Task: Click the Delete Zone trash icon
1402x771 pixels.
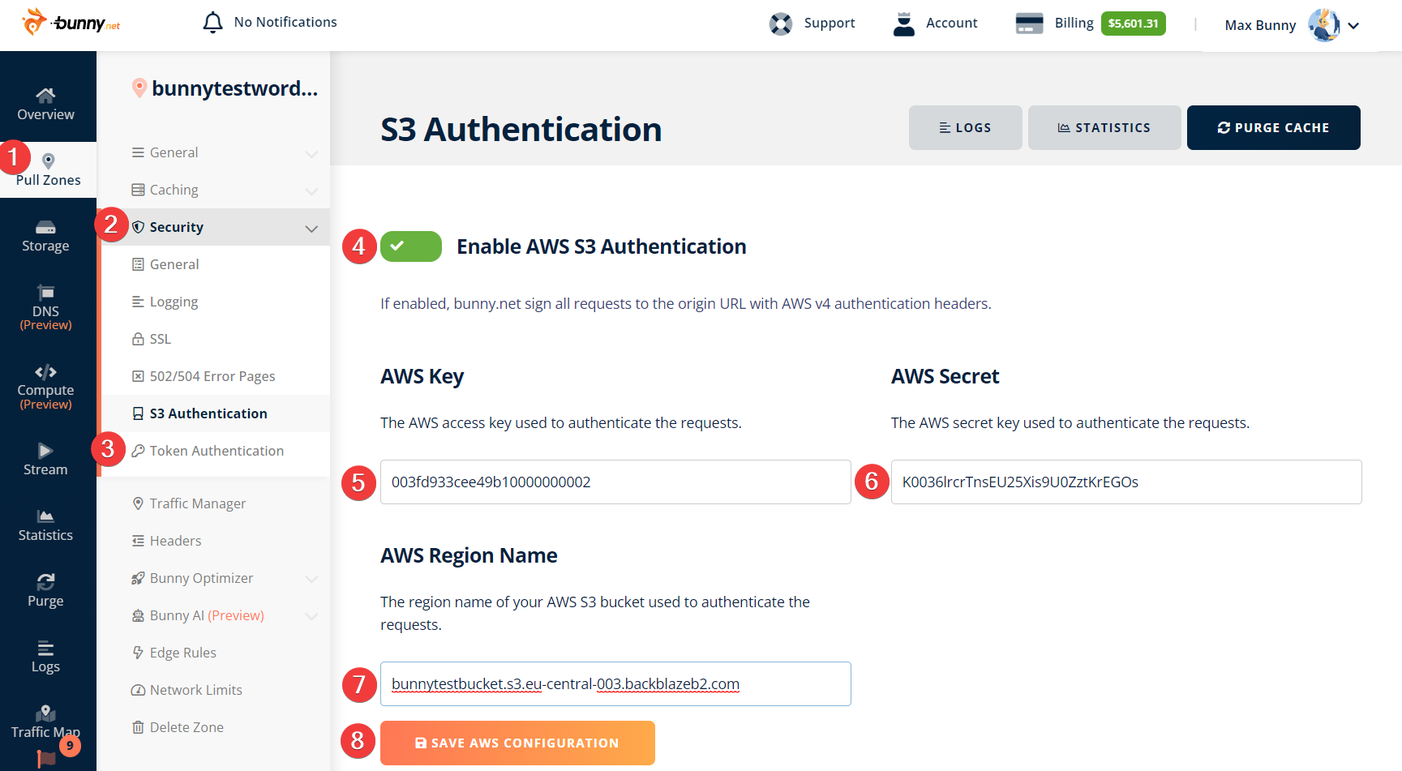Action: 138,727
